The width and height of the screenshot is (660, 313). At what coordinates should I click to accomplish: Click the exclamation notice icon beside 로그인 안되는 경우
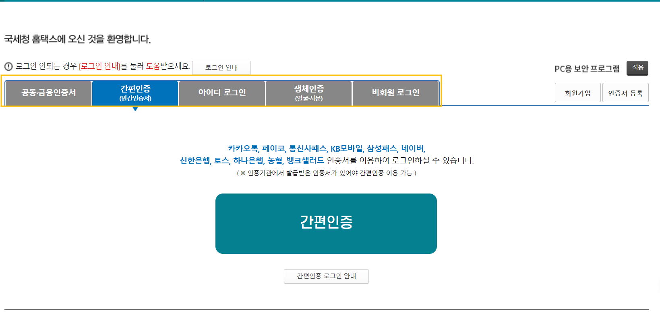[x=8, y=66]
